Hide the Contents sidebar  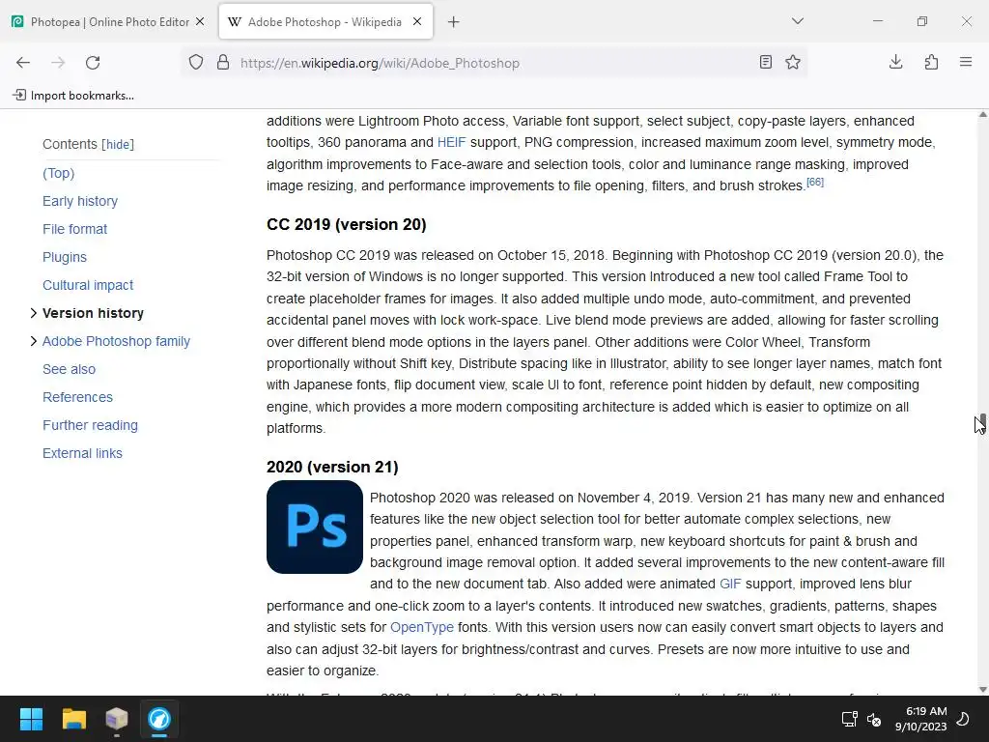(x=118, y=145)
